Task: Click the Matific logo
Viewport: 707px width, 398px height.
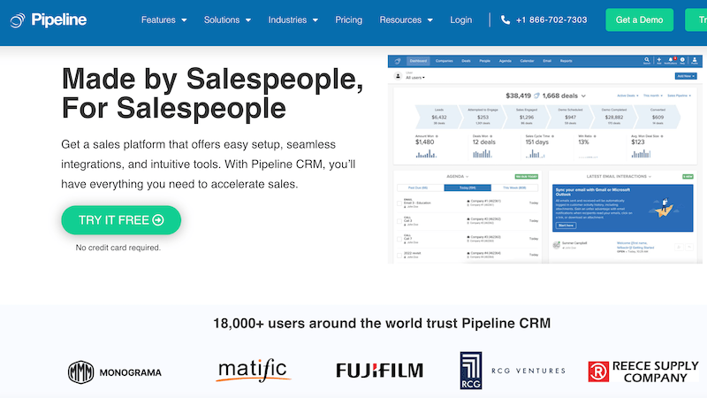Action: (253, 371)
